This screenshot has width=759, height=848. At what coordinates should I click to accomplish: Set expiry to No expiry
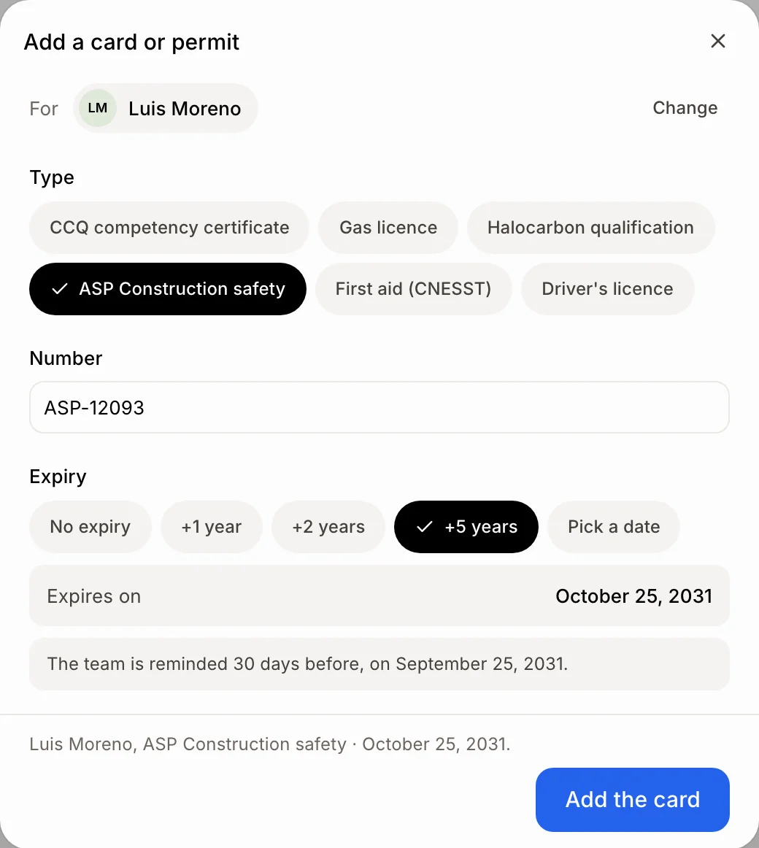coord(90,527)
